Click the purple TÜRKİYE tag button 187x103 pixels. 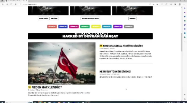click(118, 26)
